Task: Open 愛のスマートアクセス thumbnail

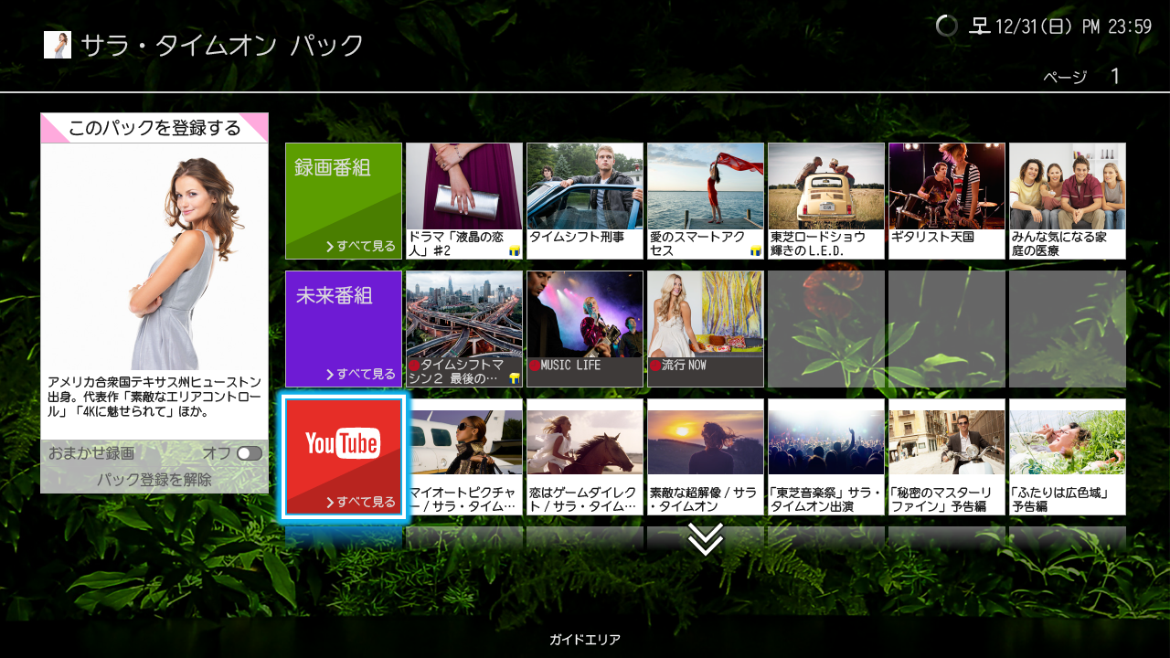Action: point(706,201)
